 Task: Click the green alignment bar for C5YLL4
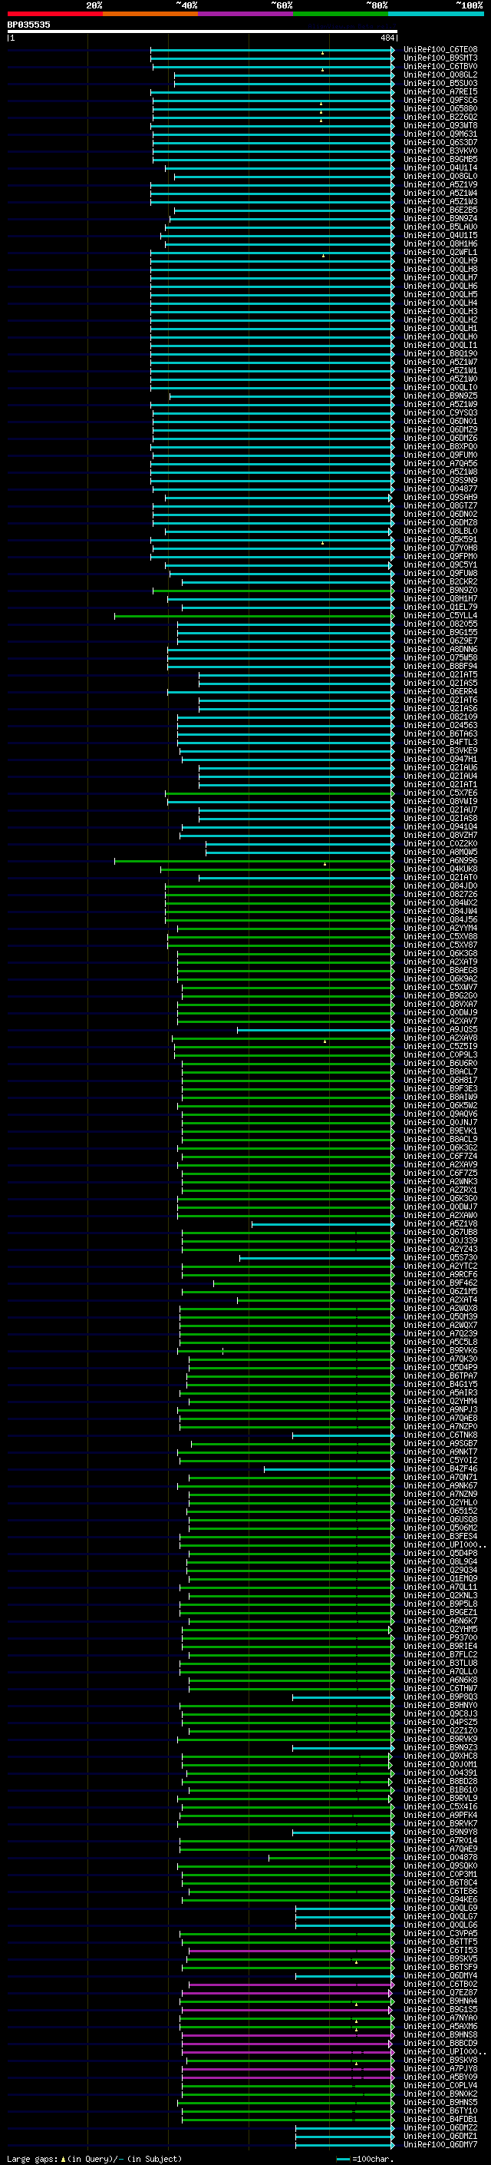[254, 616]
